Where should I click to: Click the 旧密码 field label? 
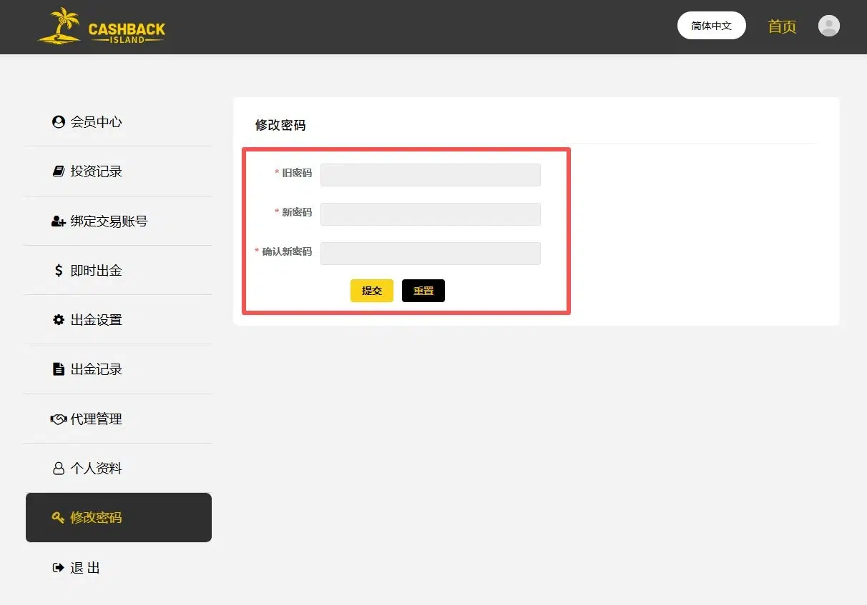tap(297, 173)
